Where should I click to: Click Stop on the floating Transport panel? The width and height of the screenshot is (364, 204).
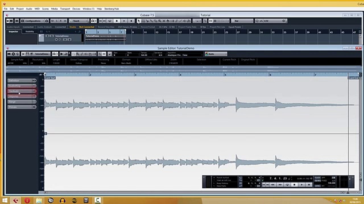pyautogui.click(x=294, y=185)
